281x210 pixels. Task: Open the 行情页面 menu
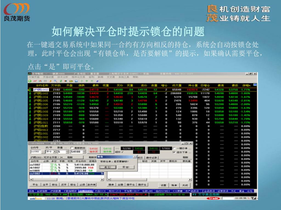pos(34,77)
